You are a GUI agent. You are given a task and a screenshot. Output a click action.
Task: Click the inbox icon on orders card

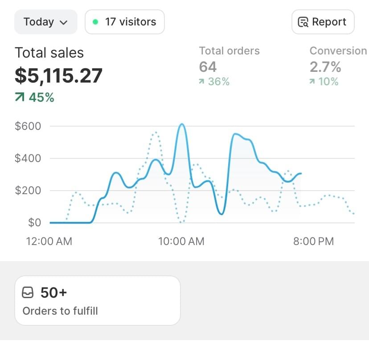click(28, 293)
